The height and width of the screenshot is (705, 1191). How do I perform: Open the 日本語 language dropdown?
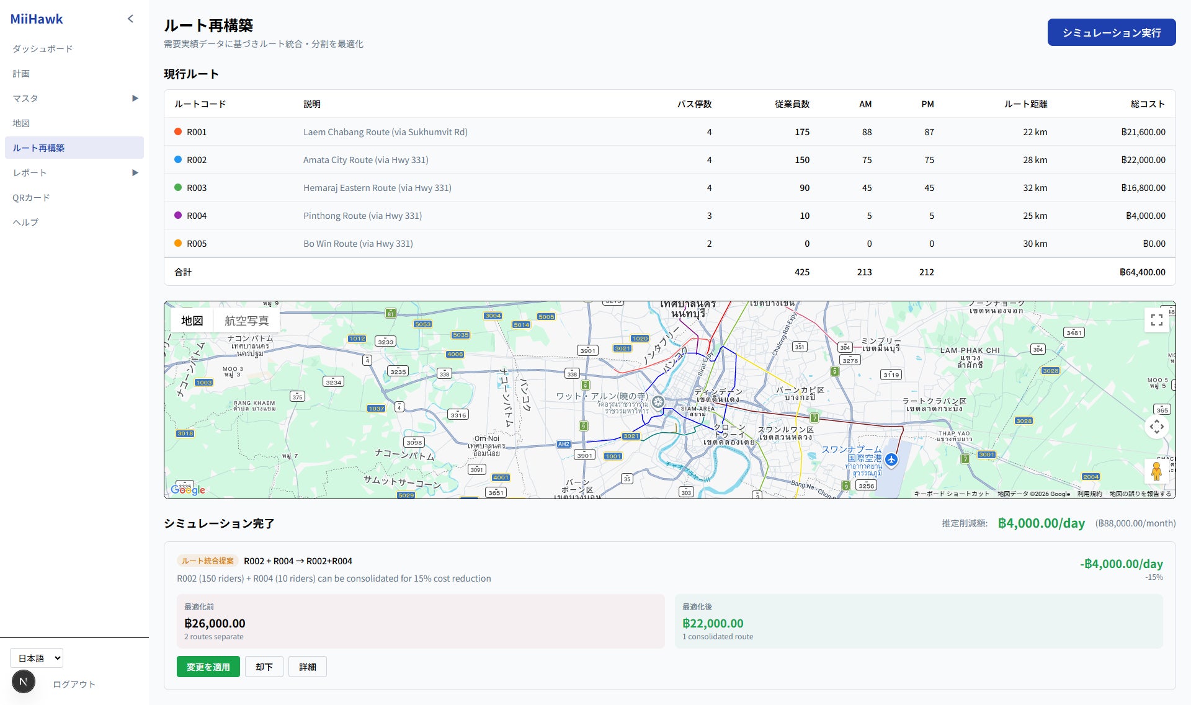tap(37, 658)
